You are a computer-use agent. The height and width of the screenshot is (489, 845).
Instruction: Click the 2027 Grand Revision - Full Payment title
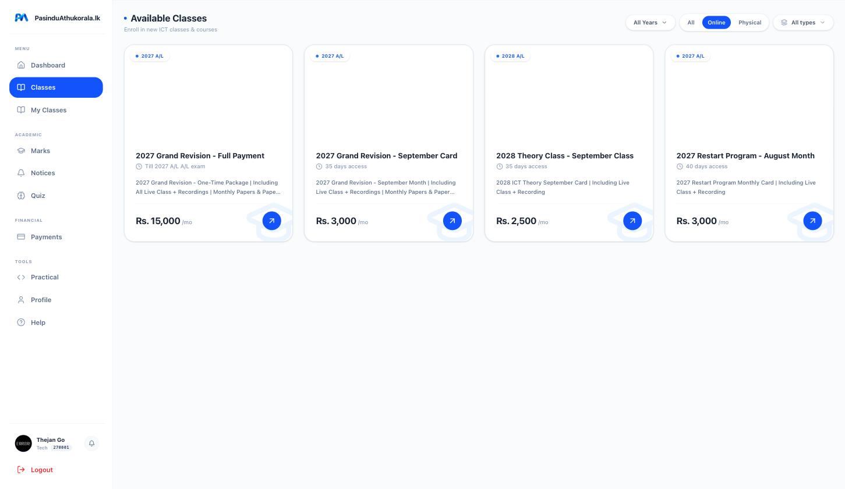point(200,156)
